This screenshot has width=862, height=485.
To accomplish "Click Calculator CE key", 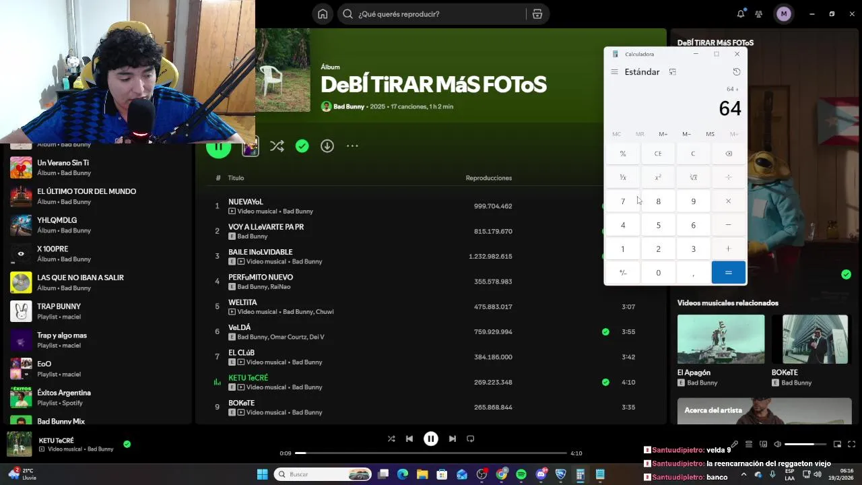I will pyautogui.click(x=658, y=154).
